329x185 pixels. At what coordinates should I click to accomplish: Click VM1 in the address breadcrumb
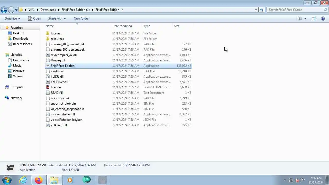coord(31,10)
